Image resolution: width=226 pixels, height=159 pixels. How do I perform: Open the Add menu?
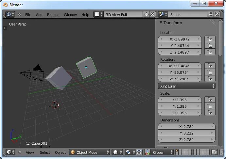39,15
